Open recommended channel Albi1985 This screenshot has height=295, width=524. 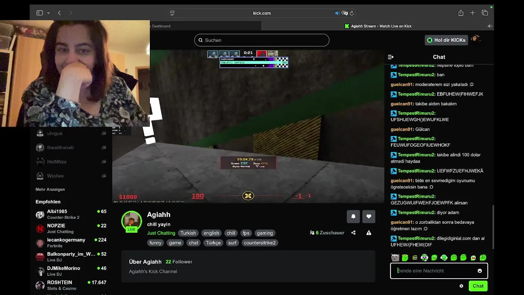click(70, 214)
